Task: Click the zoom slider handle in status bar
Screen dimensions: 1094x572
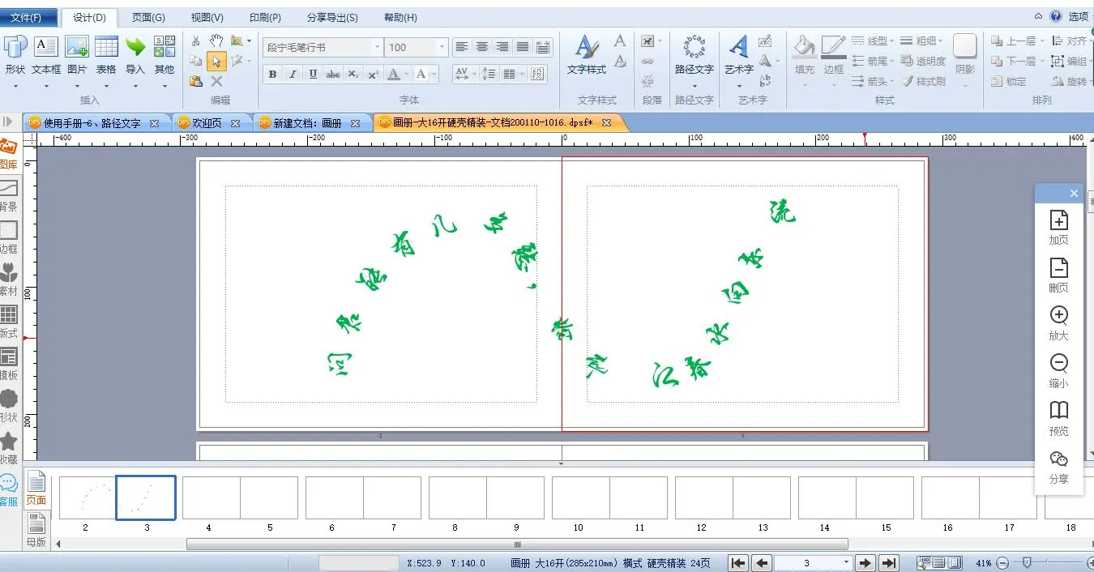Action: [x=1027, y=562]
